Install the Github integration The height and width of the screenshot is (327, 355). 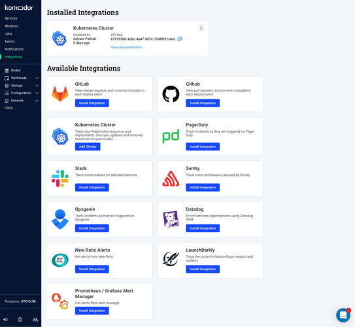(203, 103)
